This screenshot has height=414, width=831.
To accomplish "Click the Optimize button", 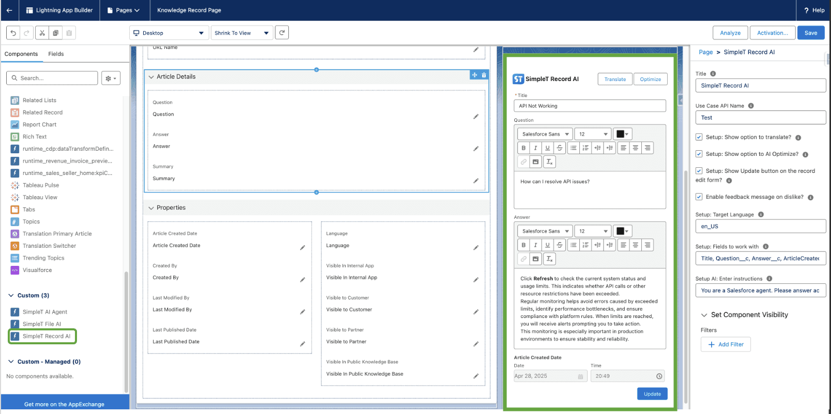I will pos(651,79).
